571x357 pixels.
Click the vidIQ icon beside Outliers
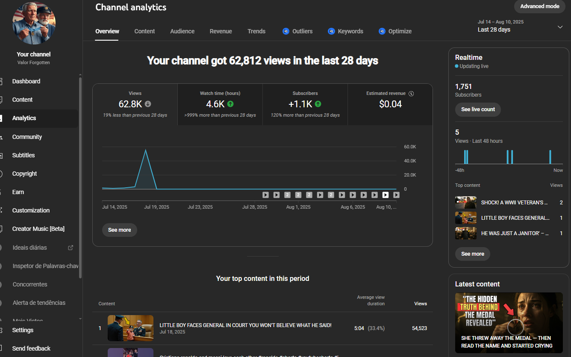coord(286,31)
